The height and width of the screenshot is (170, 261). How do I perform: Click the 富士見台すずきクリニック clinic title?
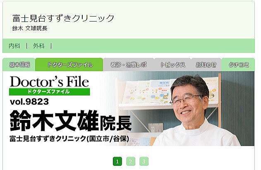pyautogui.click(x=63, y=18)
